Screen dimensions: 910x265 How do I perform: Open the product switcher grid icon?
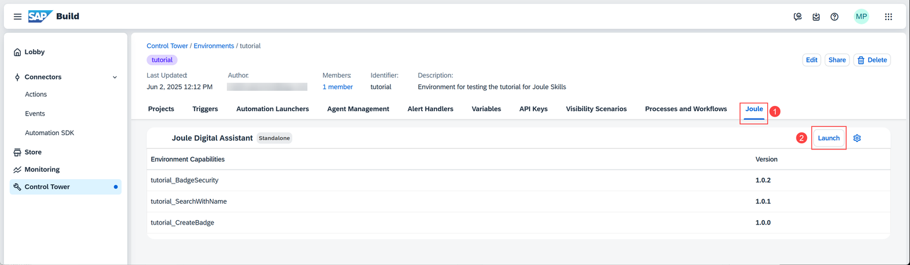coord(889,17)
